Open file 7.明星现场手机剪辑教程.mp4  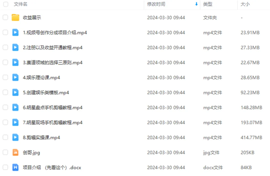pos(53,123)
